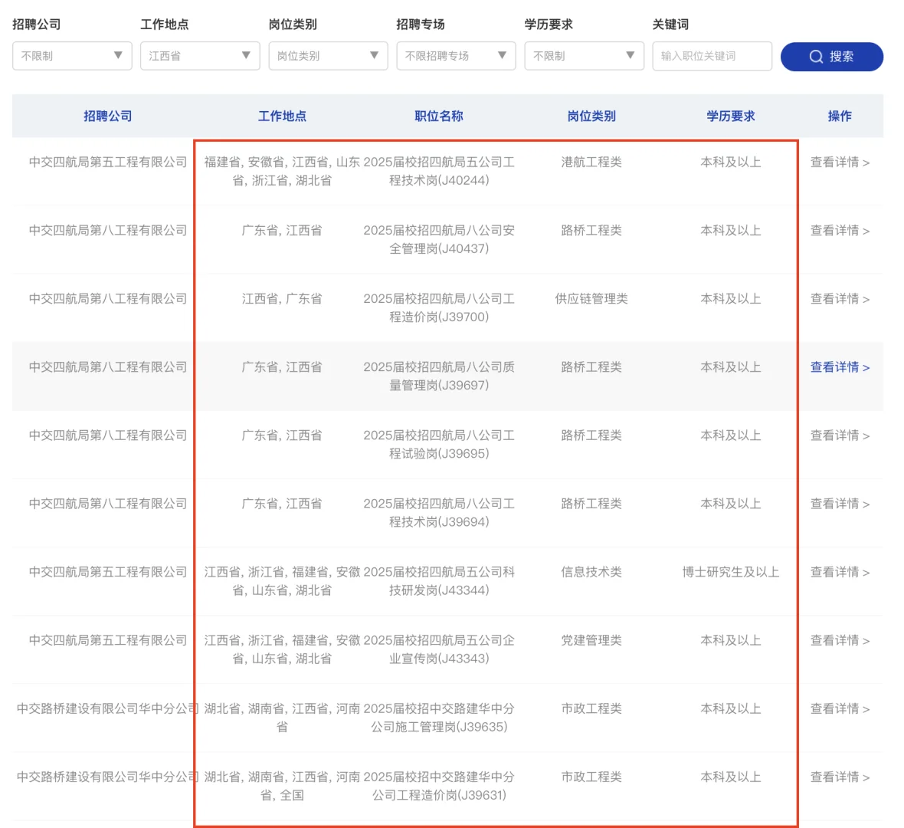Open the 不限招聘专场 dropdown
The height and width of the screenshot is (828, 904).
click(456, 56)
